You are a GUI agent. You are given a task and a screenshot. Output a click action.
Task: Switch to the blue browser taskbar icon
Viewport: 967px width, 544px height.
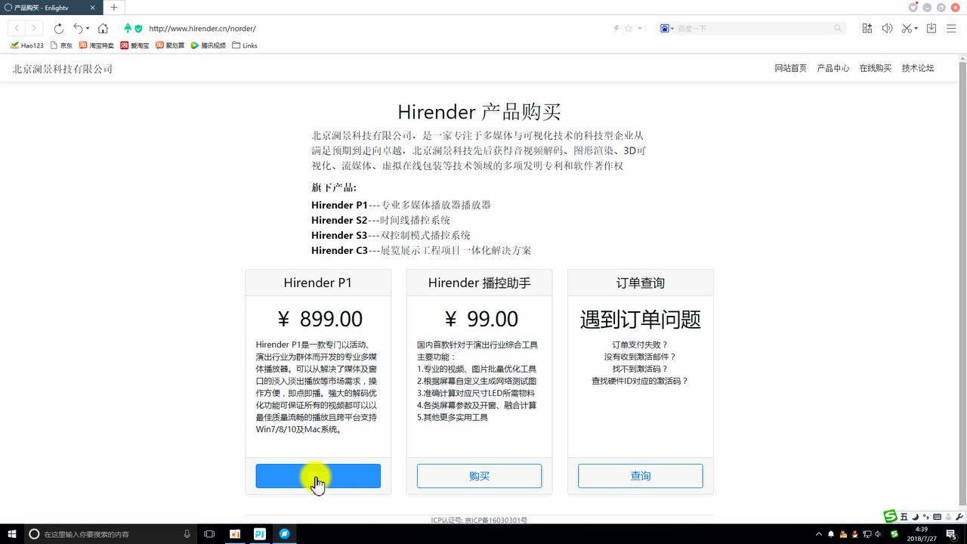pos(284,533)
